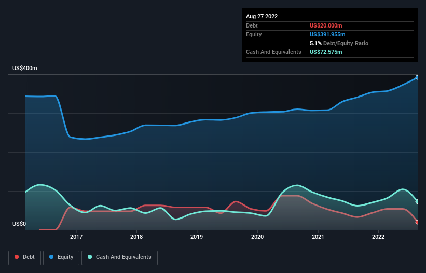Click the 5.1% Debt/Equity Ratio text
Viewport: 426px width, 273px height.
(339, 43)
